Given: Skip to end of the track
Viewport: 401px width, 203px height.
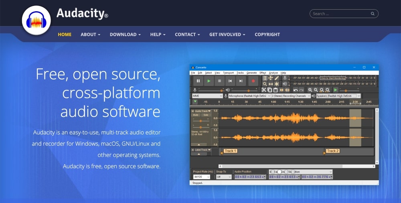Looking at the screenshot, I should pyautogui.click(x=241, y=81).
